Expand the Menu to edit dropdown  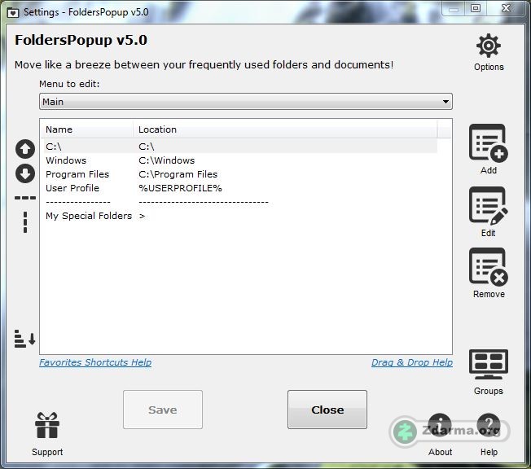(245, 102)
